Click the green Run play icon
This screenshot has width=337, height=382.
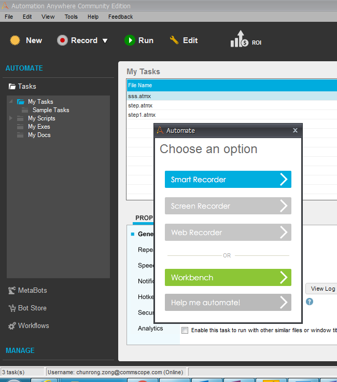[x=130, y=40]
